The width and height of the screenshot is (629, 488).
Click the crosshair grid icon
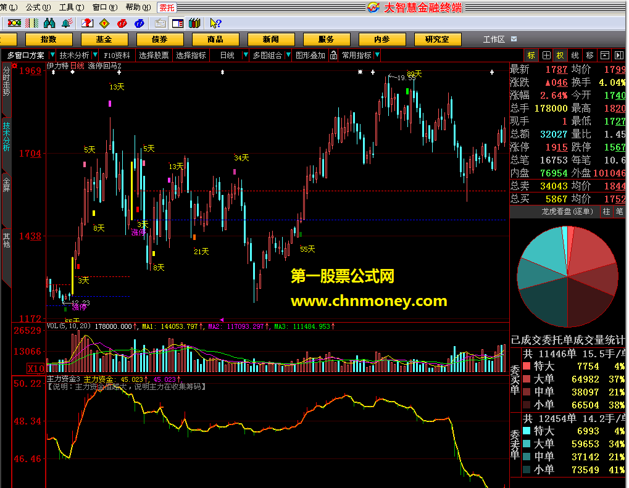pyautogui.click(x=546, y=56)
